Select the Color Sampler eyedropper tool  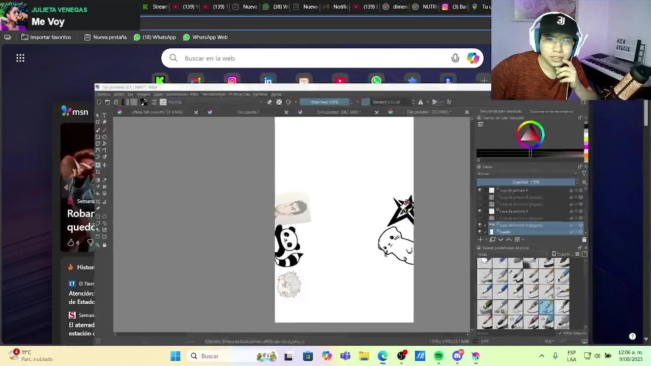pyautogui.click(x=104, y=179)
